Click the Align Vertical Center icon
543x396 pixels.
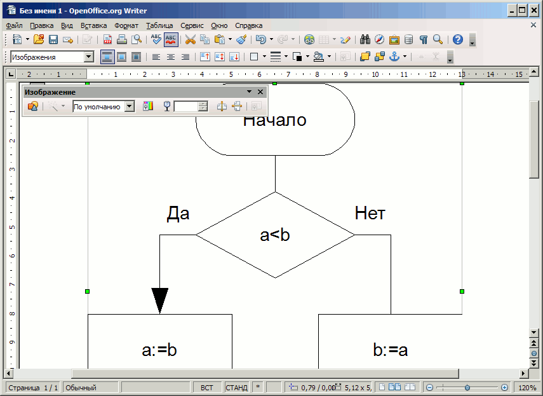(x=220, y=57)
